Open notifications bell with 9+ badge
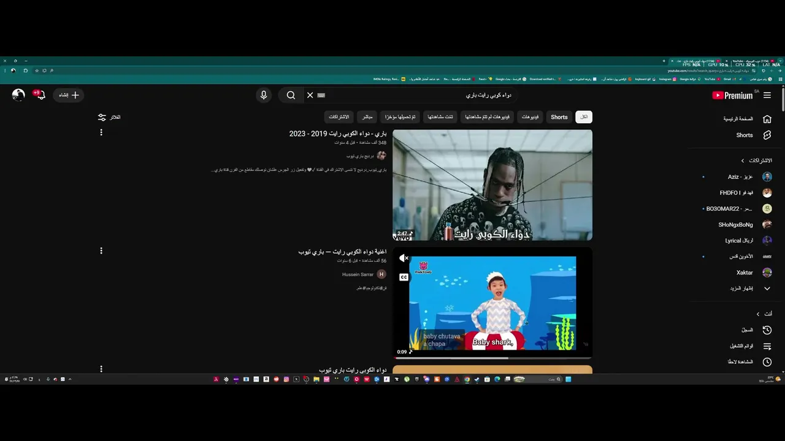The width and height of the screenshot is (785, 441). tap(40, 95)
